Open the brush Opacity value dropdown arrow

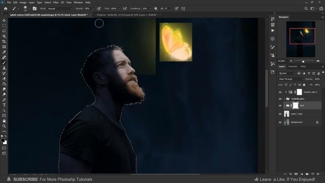pyautogui.click(x=93, y=9)
